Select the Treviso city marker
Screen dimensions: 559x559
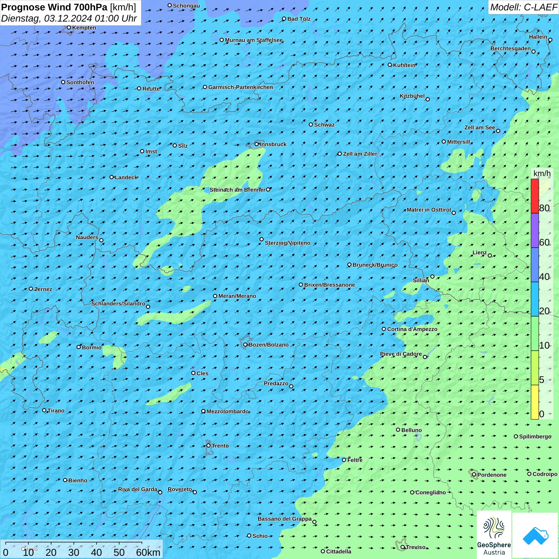click(x=403, y=547)
